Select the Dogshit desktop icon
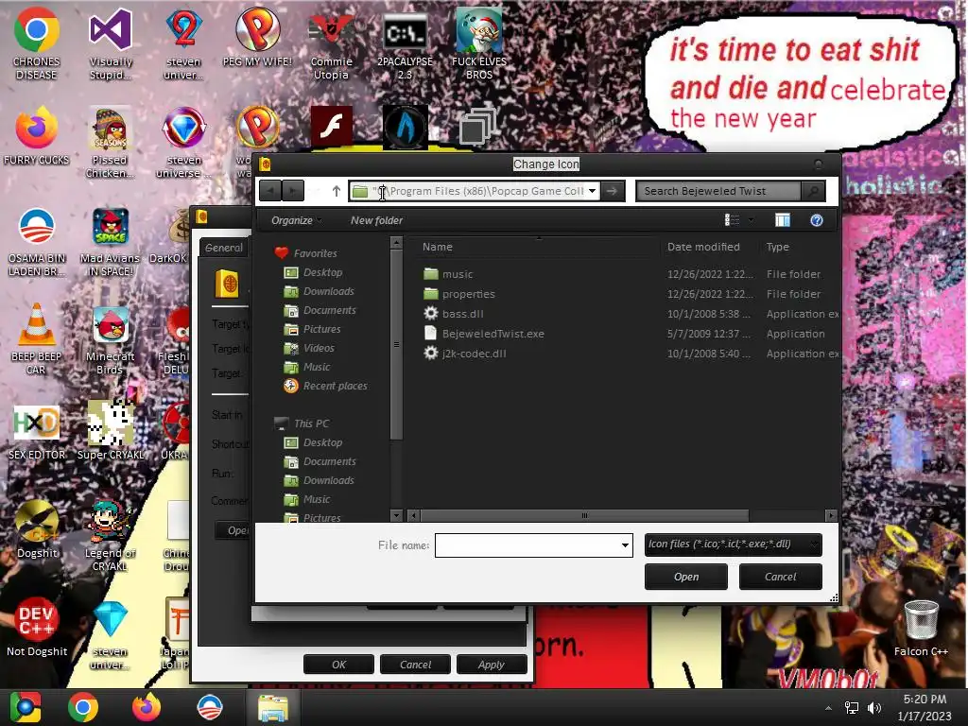The height and width of the screenshot is (726, 968). coord(37,528)
